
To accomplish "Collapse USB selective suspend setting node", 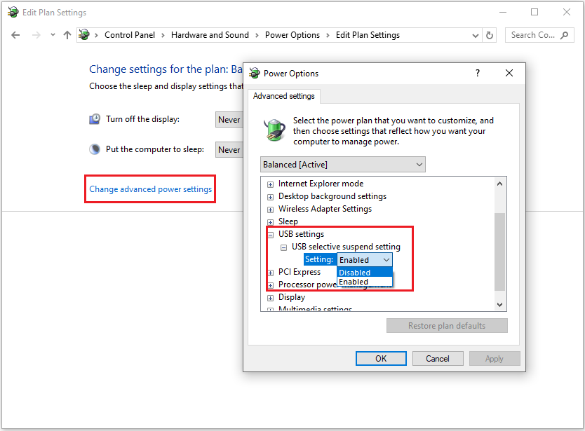I will [283, 247].
